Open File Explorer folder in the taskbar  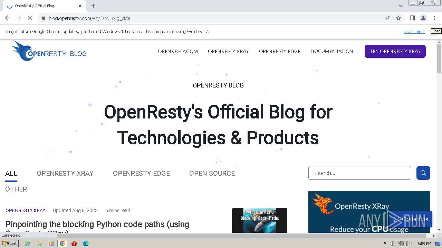(39, 244)
